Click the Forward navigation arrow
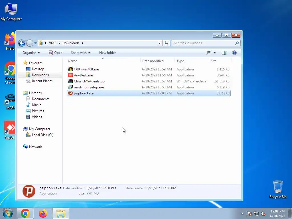 (x=30, y=43)
